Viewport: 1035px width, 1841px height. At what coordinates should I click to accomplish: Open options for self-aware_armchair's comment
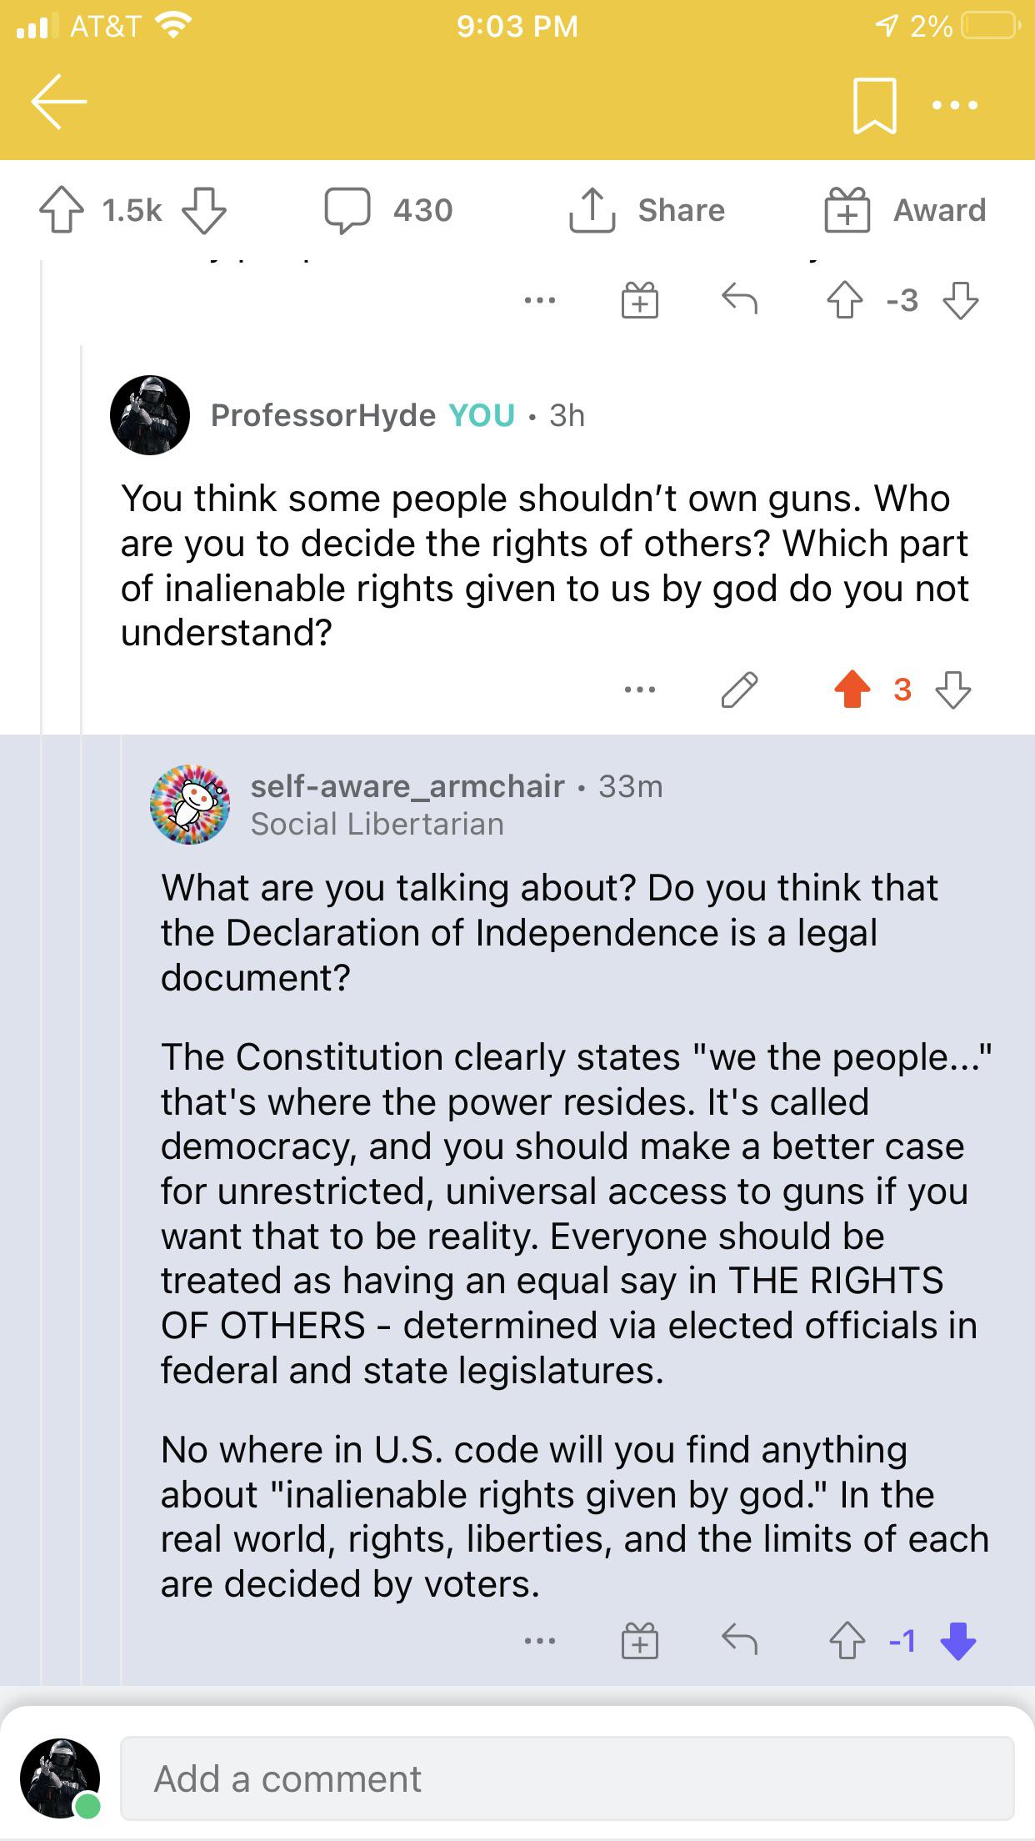click(540, 1643)
